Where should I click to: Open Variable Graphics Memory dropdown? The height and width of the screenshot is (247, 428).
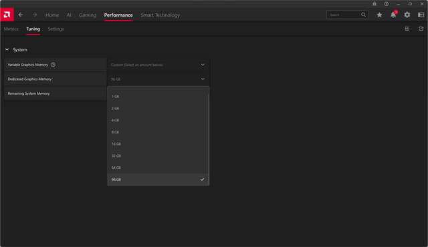158,65
